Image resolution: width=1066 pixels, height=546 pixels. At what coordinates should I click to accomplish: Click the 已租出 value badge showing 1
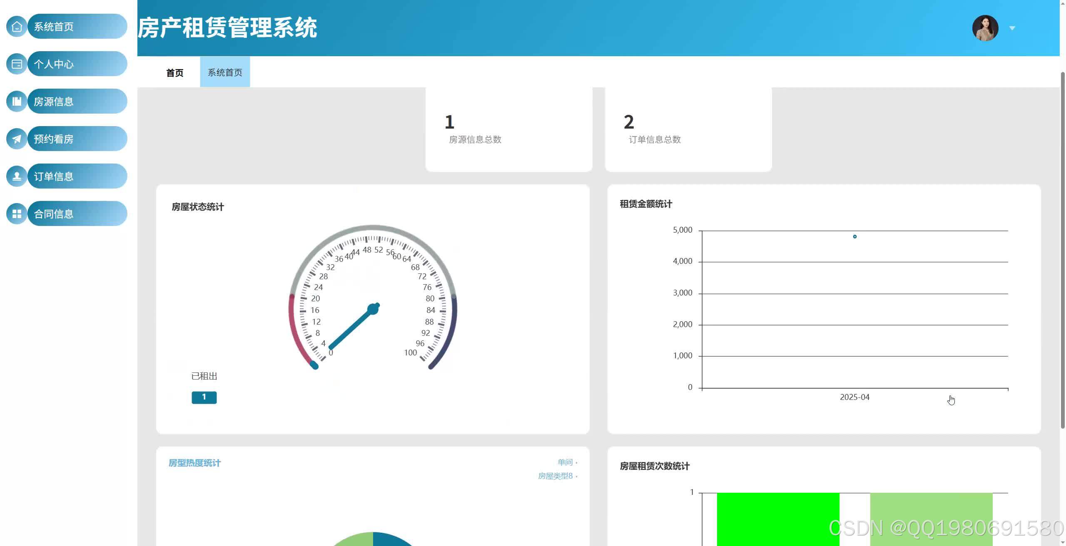[x=204, y=397]
